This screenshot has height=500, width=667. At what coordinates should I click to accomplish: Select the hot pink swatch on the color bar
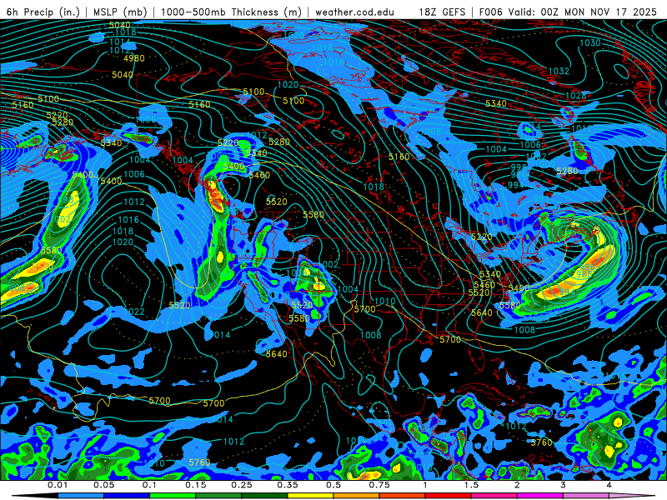494,496
